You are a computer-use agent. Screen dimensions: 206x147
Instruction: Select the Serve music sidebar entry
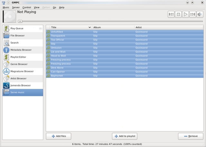point(23,92)
